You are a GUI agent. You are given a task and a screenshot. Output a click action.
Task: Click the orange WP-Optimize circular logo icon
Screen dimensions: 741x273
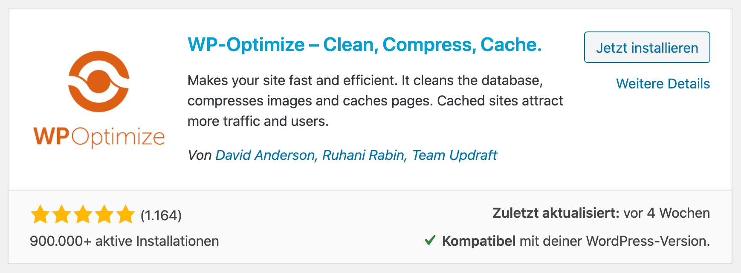point(99,81)
